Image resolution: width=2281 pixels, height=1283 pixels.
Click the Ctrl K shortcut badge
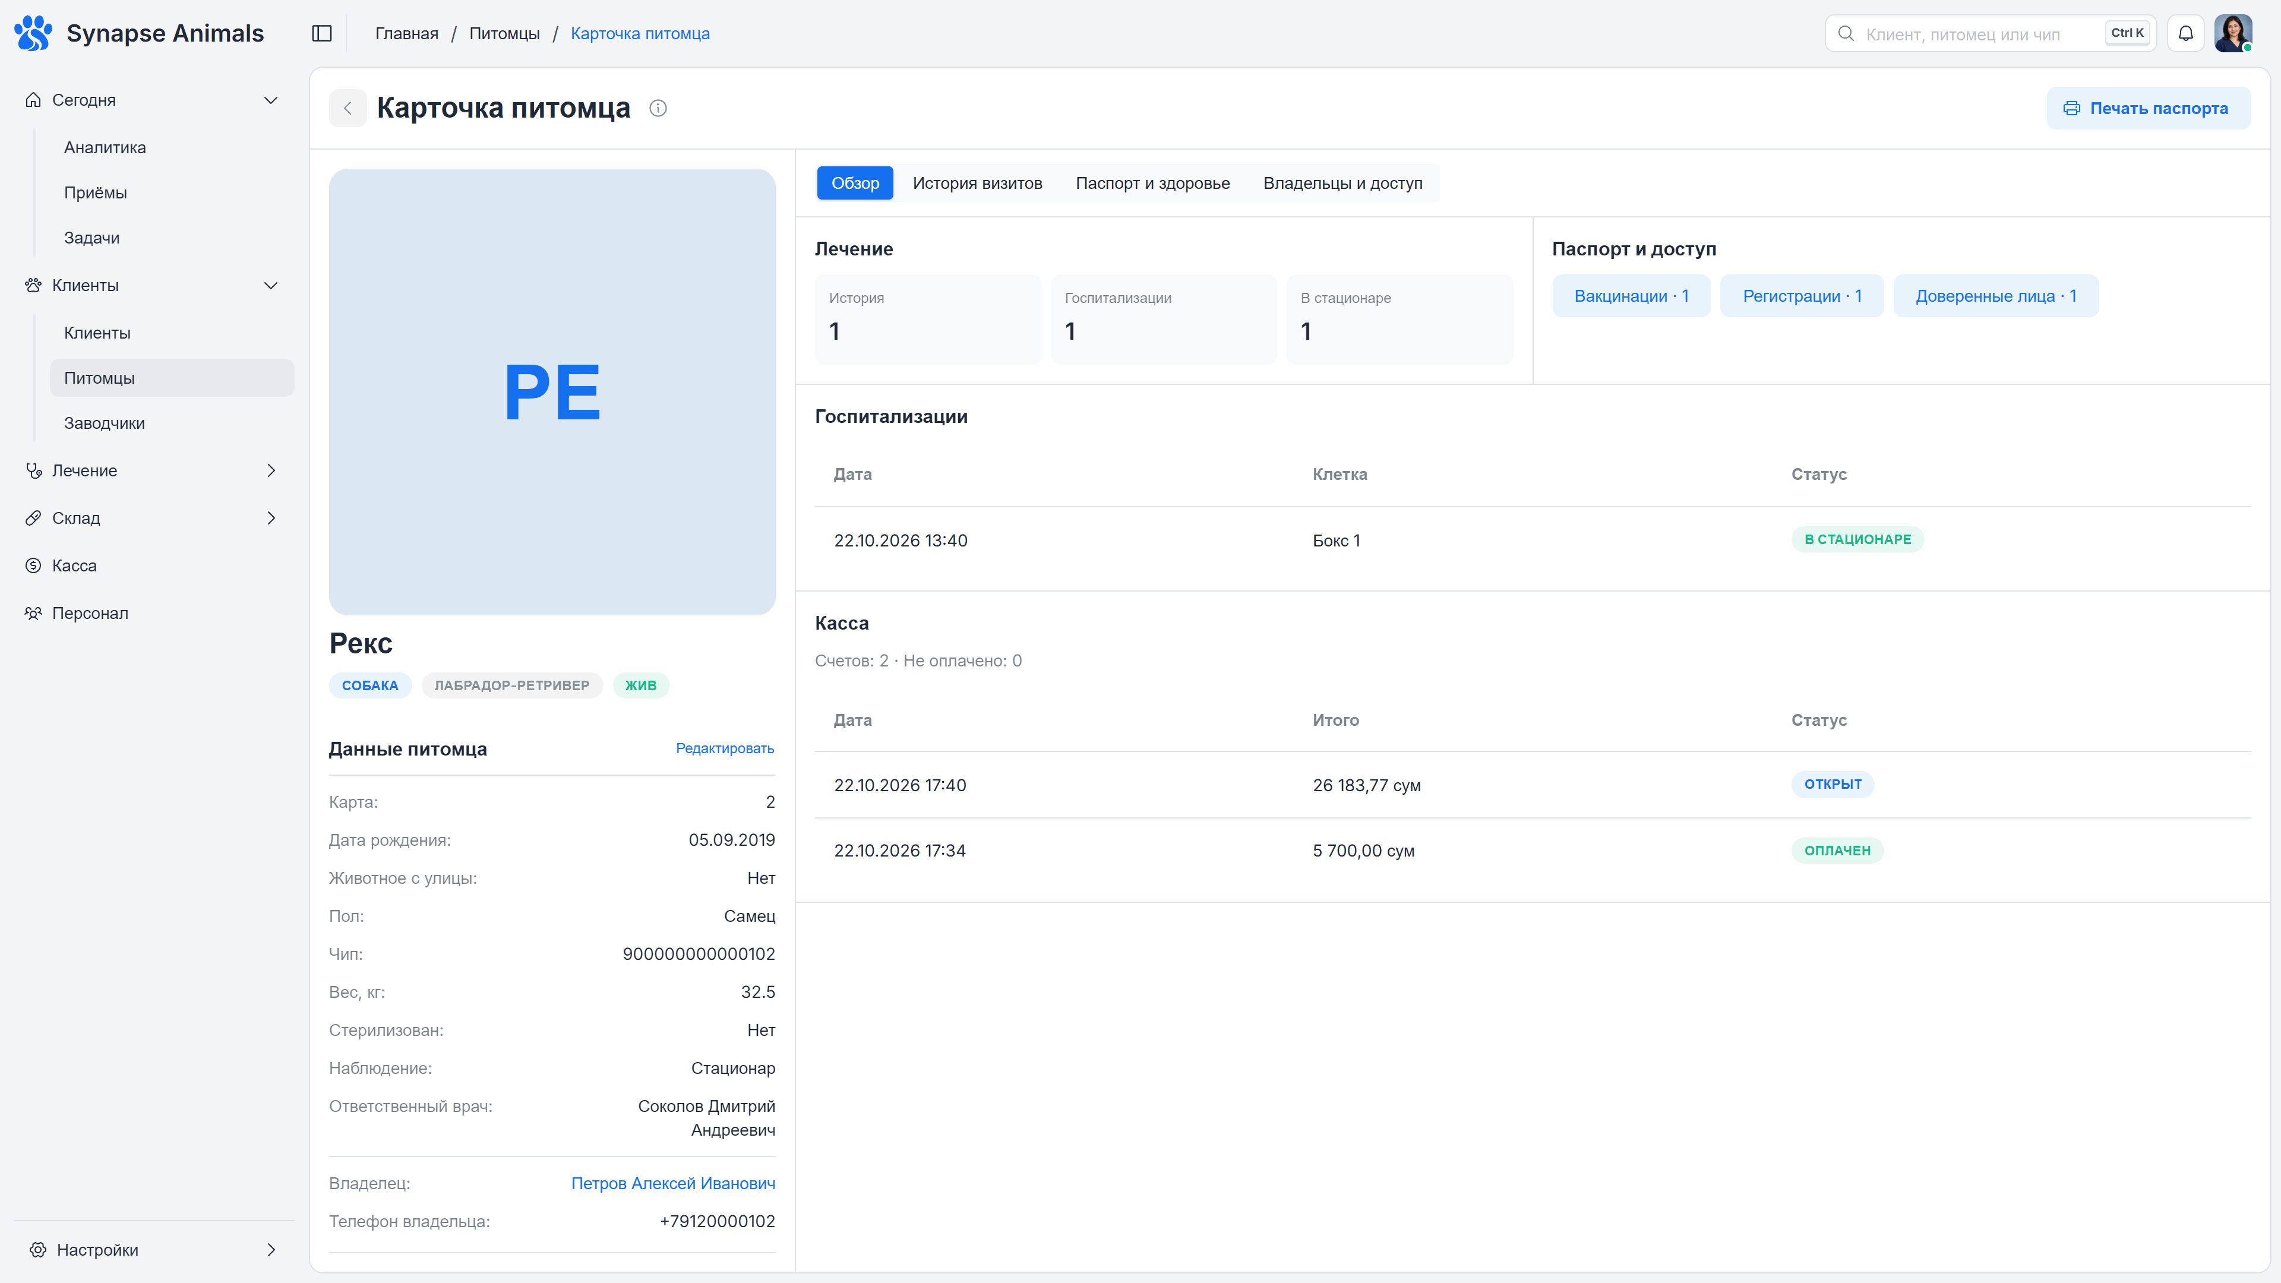click(2127, 34)
